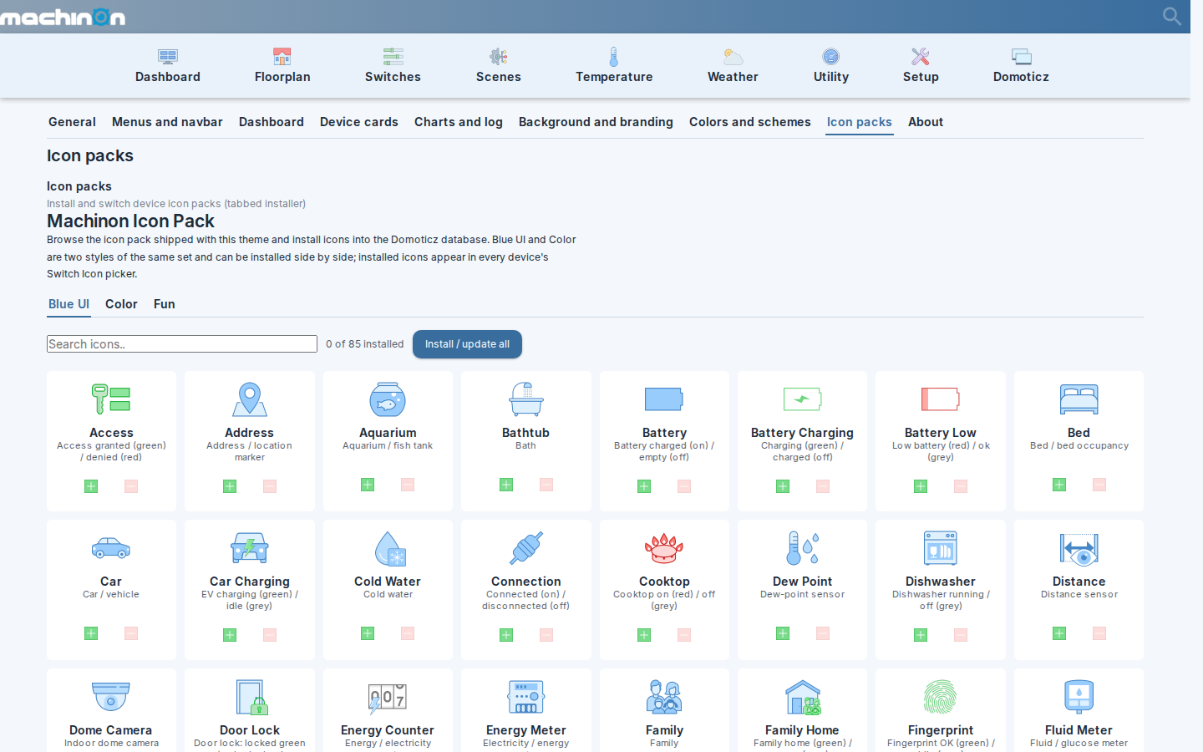Click the Dishwasher icon
The width and height of the screenshot is (1203, 752).
(941, 548)
